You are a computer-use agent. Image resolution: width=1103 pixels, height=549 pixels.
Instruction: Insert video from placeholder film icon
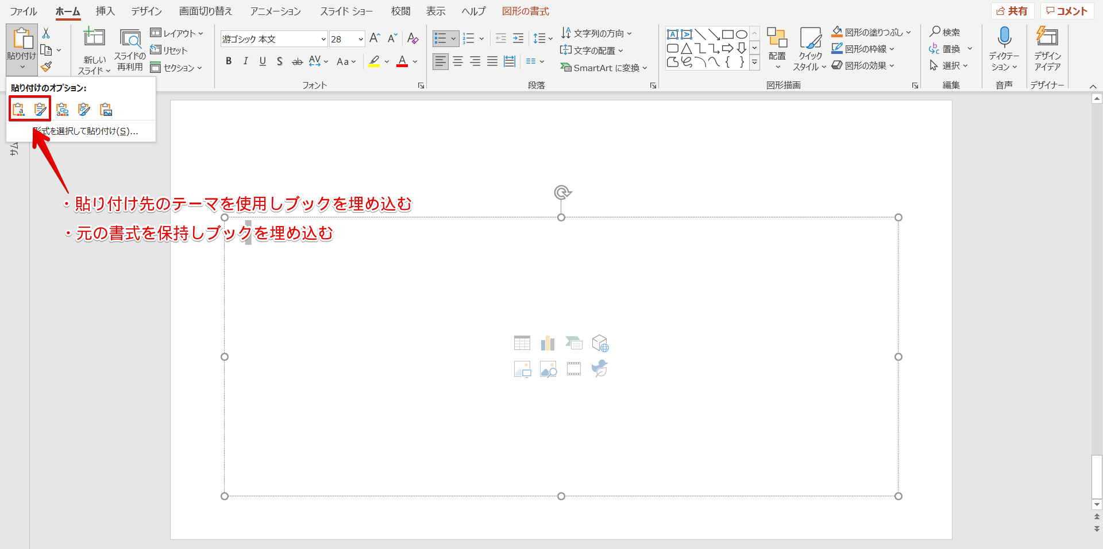click(x=574, y=369)
